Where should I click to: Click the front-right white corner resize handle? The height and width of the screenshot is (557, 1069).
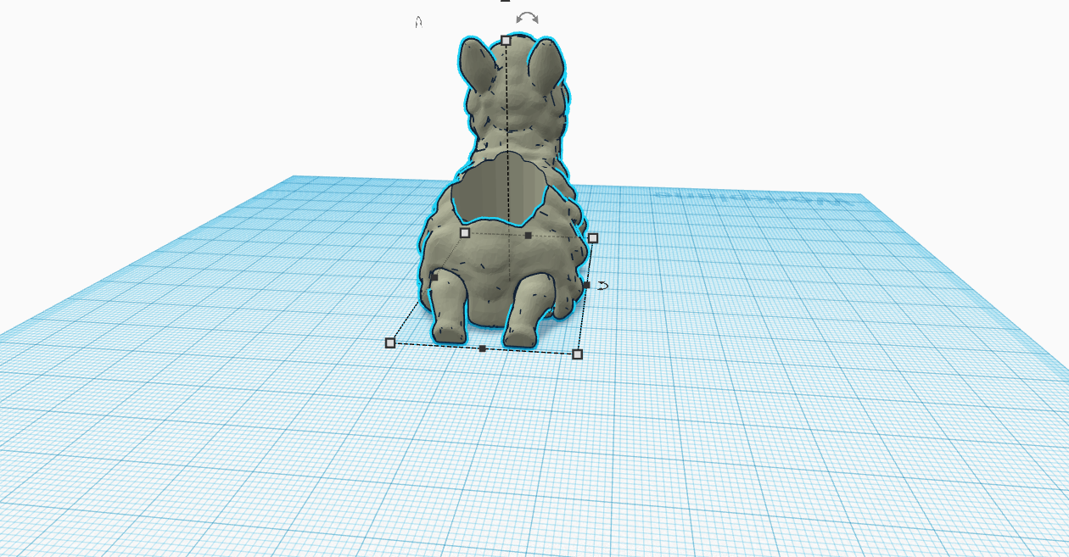click(x=578, y=354)
